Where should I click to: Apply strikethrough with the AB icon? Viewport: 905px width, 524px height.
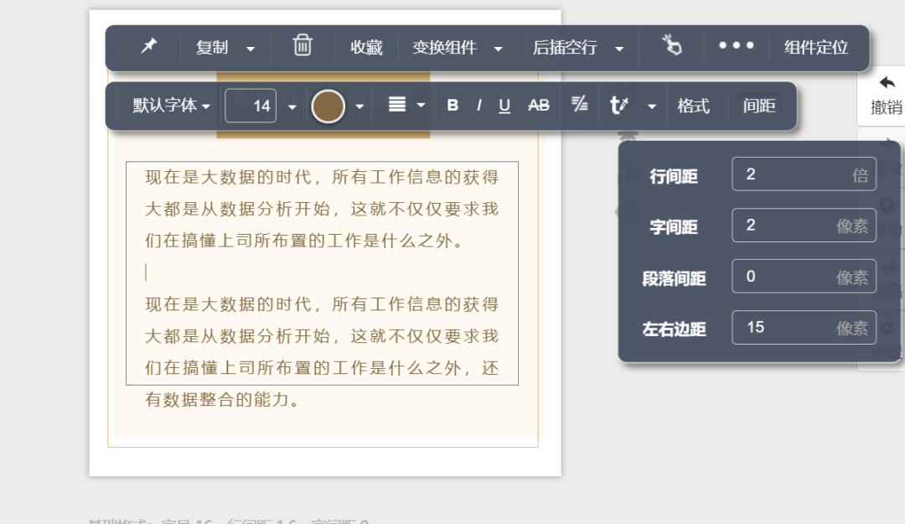(537, 106)
